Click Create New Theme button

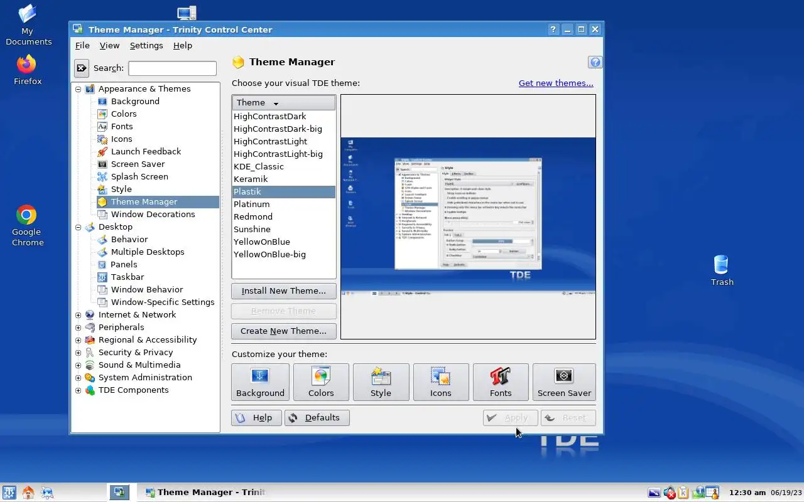point(284,331)
